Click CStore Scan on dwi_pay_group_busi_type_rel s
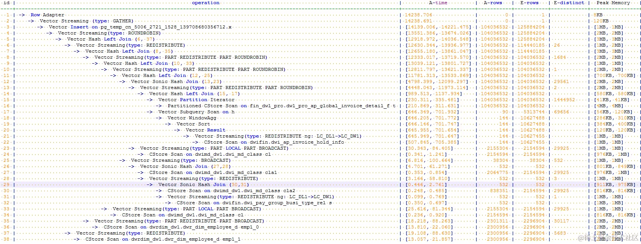Image resolution: width=641 pixels, height=244 pixels. pos(254,203)
